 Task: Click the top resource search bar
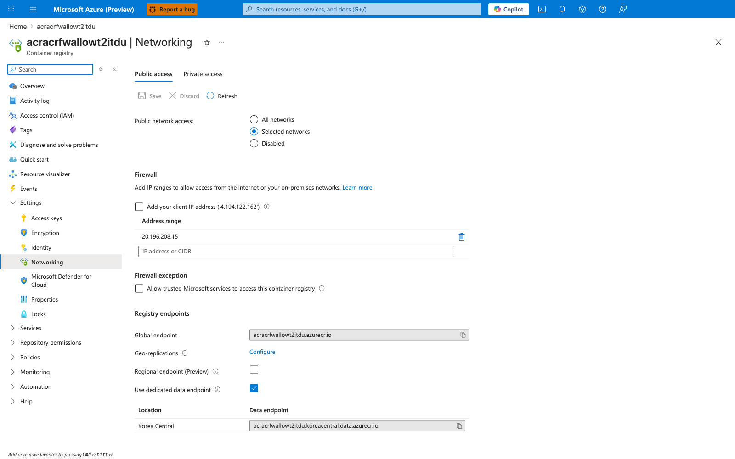[x=362, y=9]
